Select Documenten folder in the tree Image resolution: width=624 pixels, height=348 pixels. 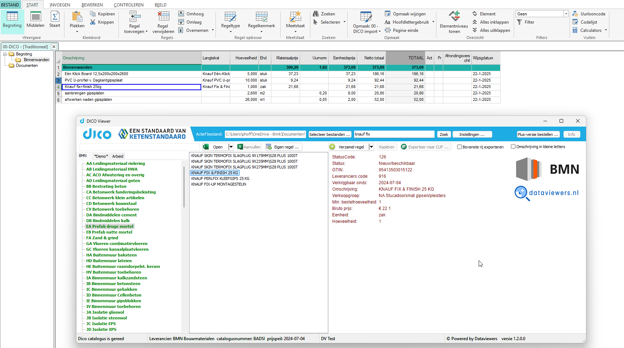coord(27,65)
